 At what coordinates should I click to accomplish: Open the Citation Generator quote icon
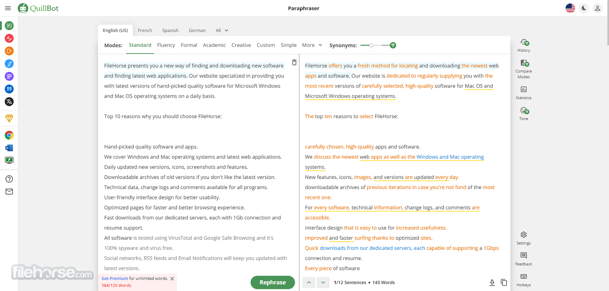pos(9,89)
